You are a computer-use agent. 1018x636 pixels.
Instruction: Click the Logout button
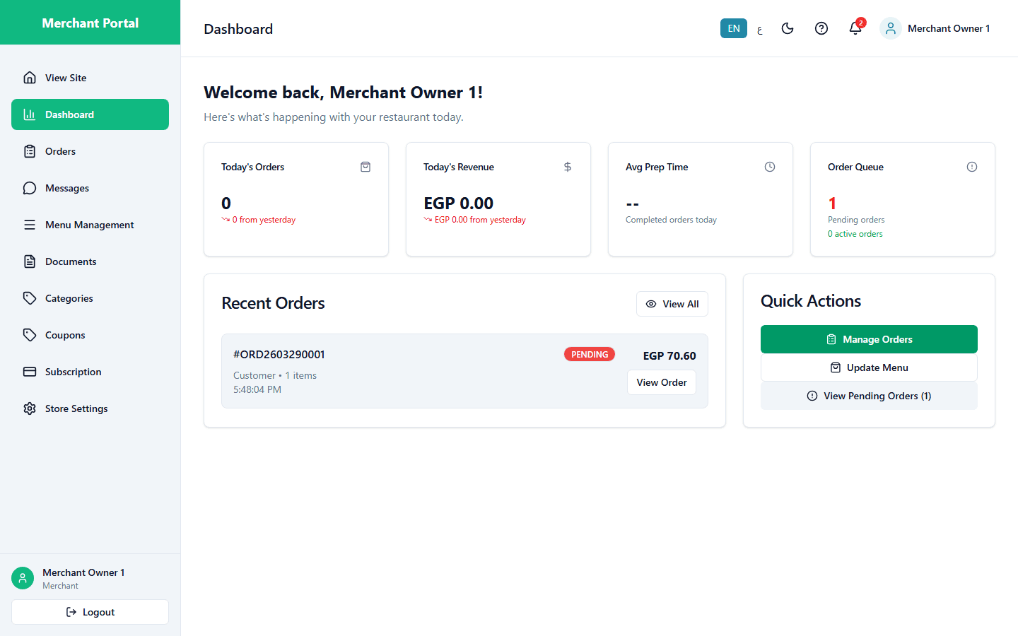90,612
